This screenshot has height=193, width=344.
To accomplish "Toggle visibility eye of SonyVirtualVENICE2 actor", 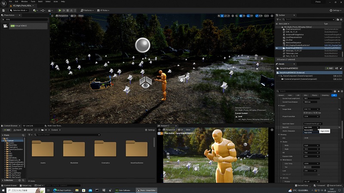I will 276,48.
